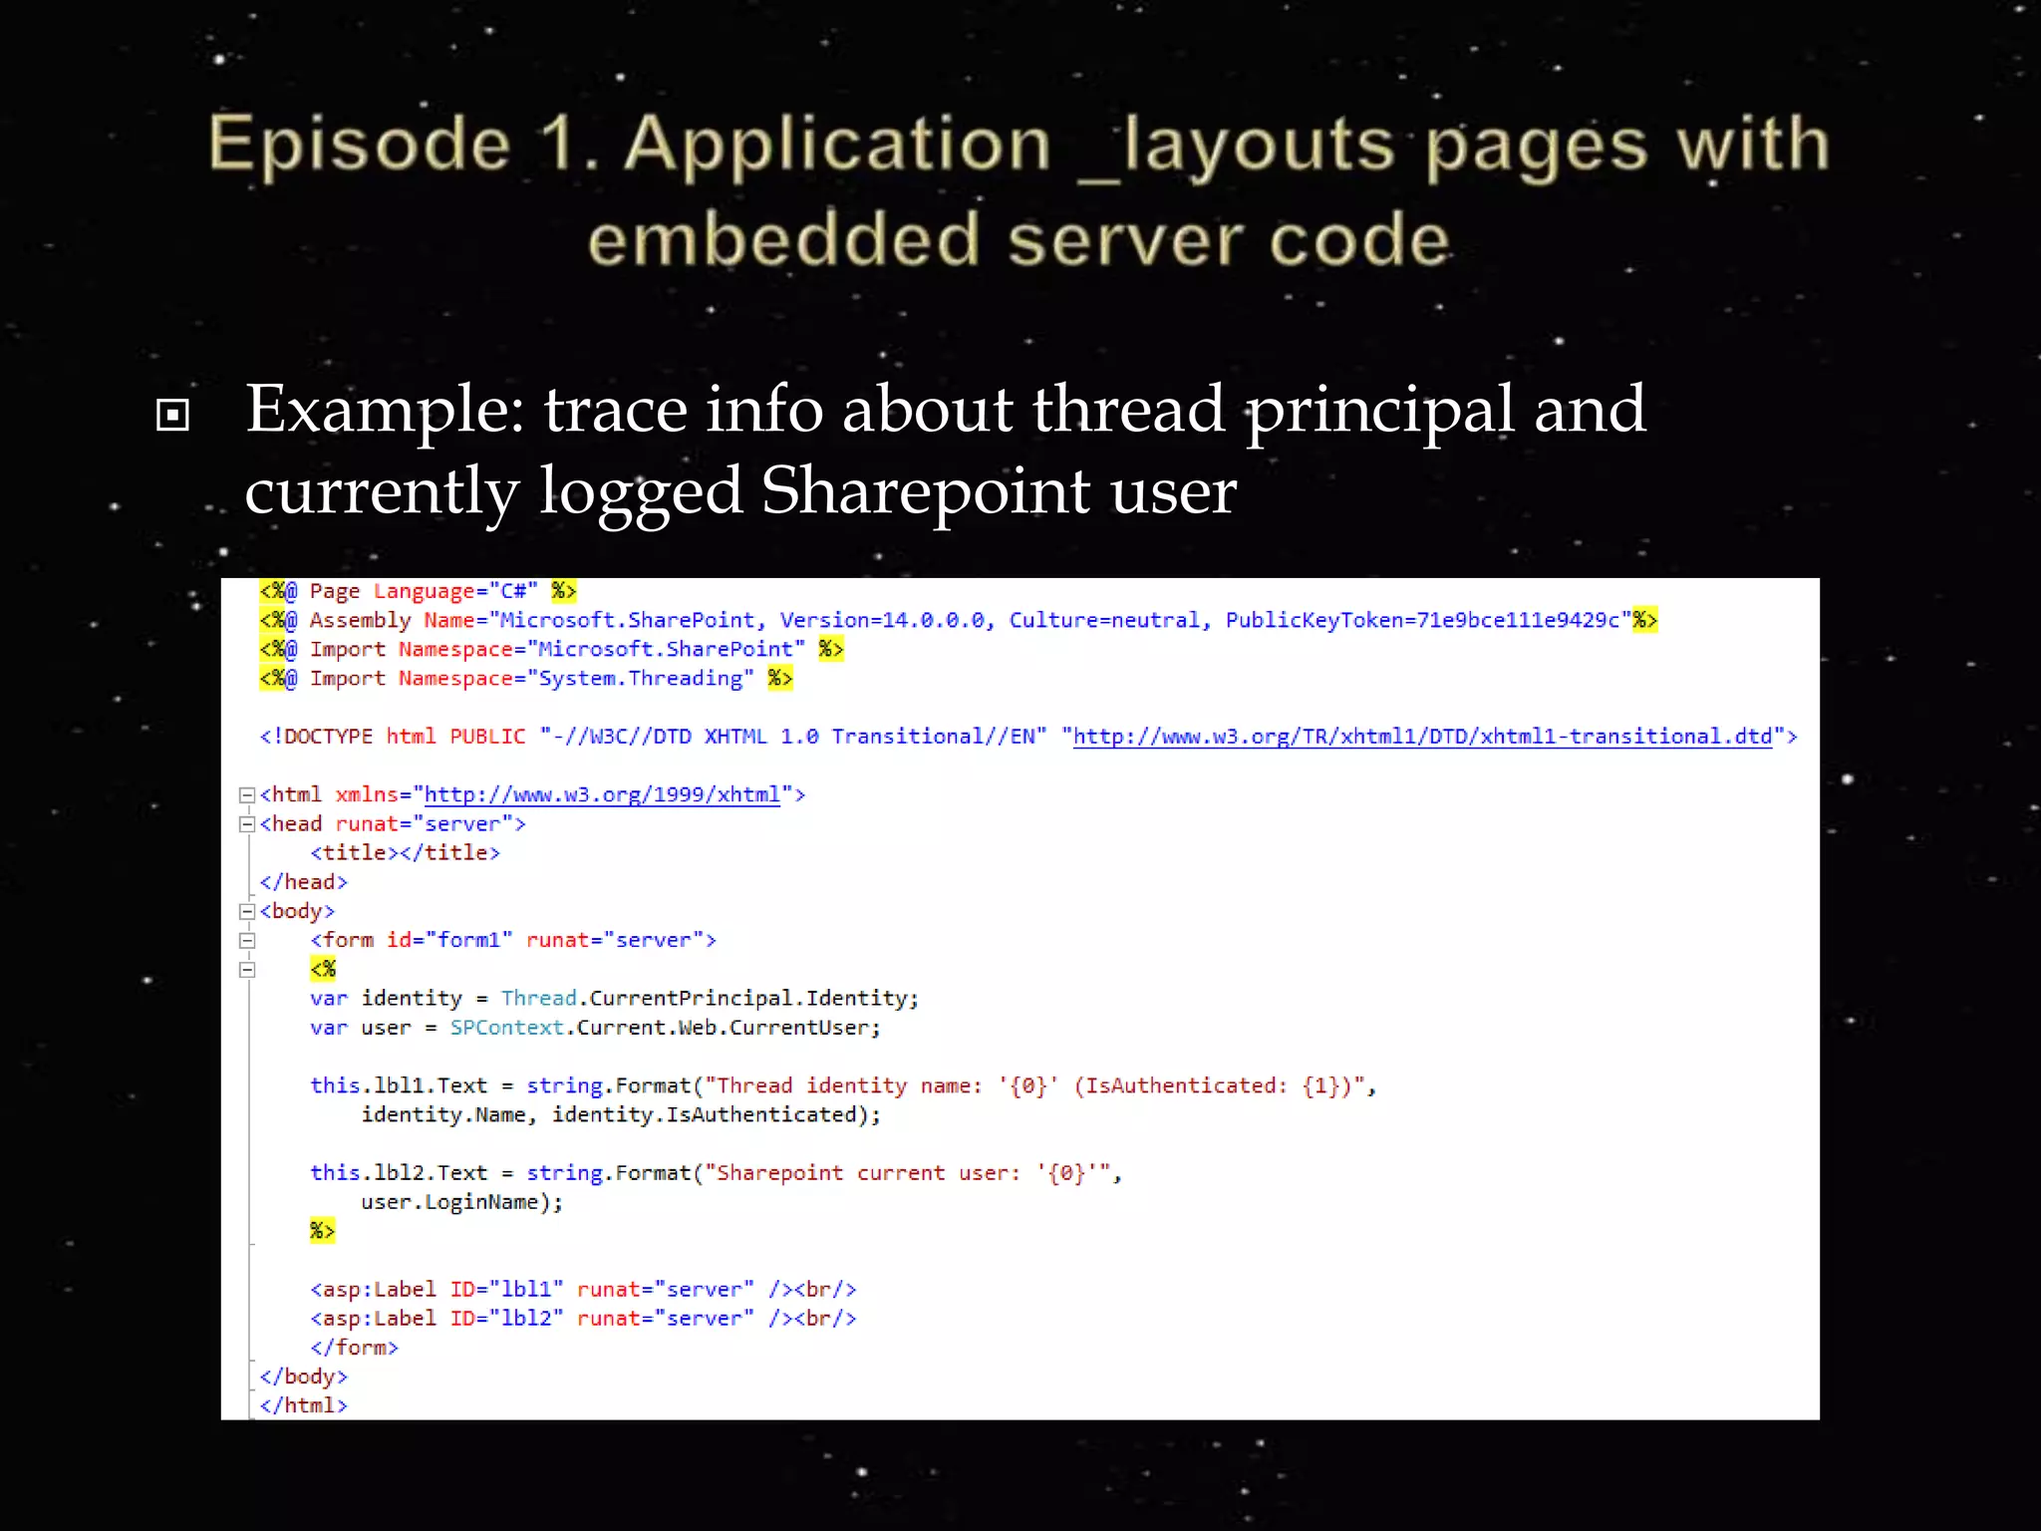2041x1531 pixels.
Task: Collapse the form1 element region
Action: click(x=246, y=940)
